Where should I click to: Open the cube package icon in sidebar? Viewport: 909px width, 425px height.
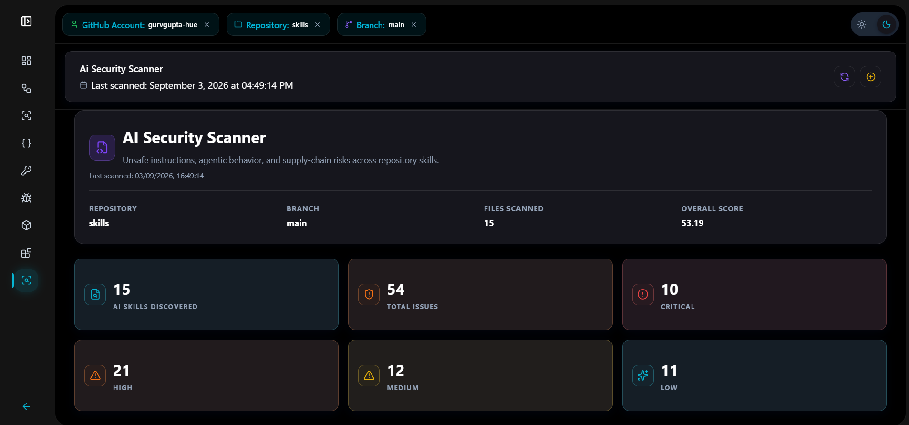pyautogui.click(x=26, y=225)
